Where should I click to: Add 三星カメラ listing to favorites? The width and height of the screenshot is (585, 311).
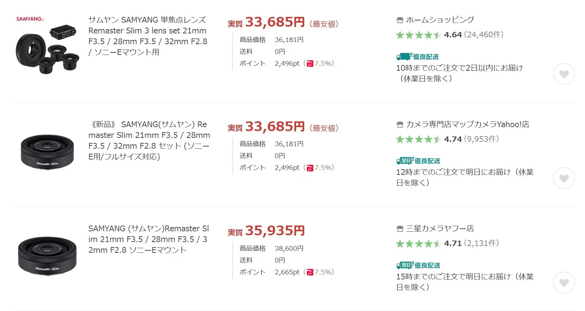click(x=564, y=283)
